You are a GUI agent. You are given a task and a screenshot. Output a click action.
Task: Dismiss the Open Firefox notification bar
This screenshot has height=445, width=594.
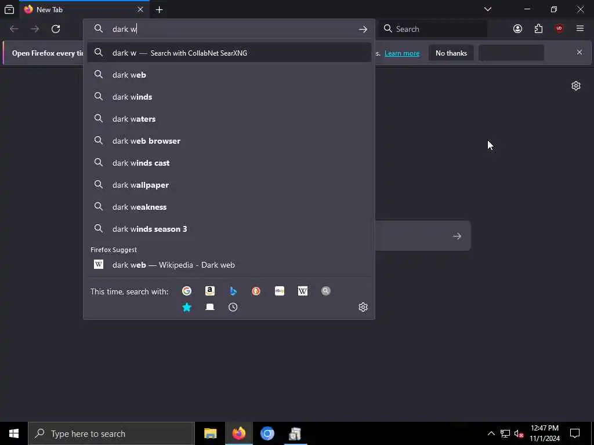[579, 52]
